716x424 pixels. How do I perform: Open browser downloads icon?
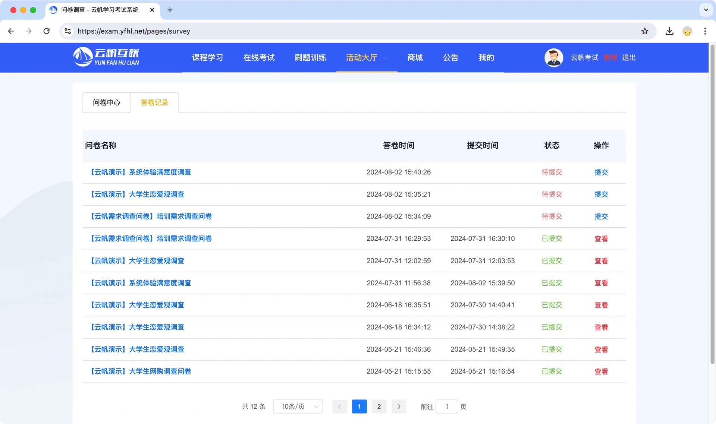[669, 31]
